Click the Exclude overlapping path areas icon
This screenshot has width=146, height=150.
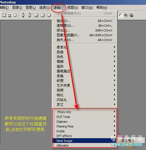131,15
